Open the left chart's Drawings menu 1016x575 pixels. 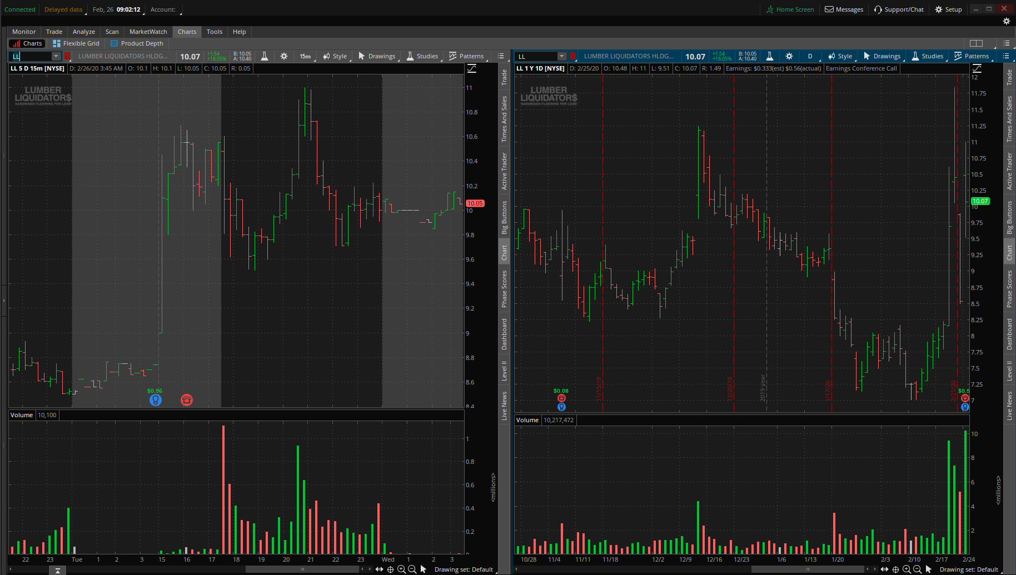(377, 56)
